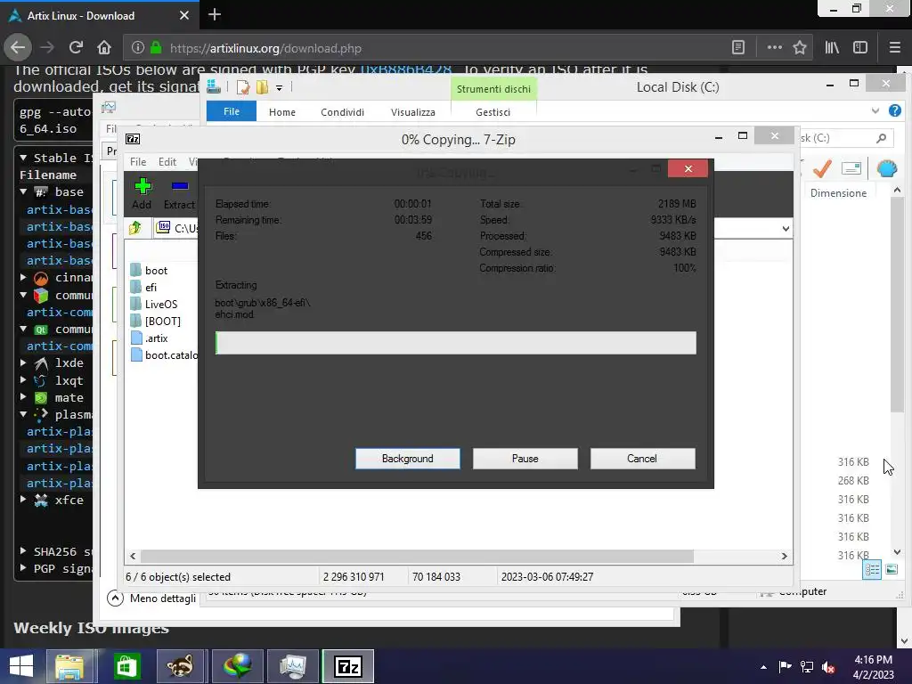Open quick access toolbar dropdown in Explorer
The width and height of the screenshot is (912, 684).
279,88
